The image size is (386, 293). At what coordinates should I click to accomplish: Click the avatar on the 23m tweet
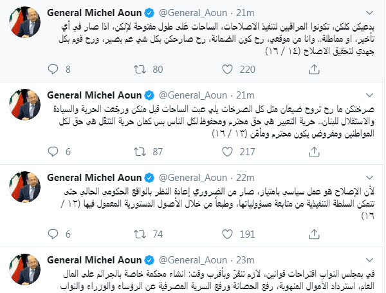coord(26,270)
